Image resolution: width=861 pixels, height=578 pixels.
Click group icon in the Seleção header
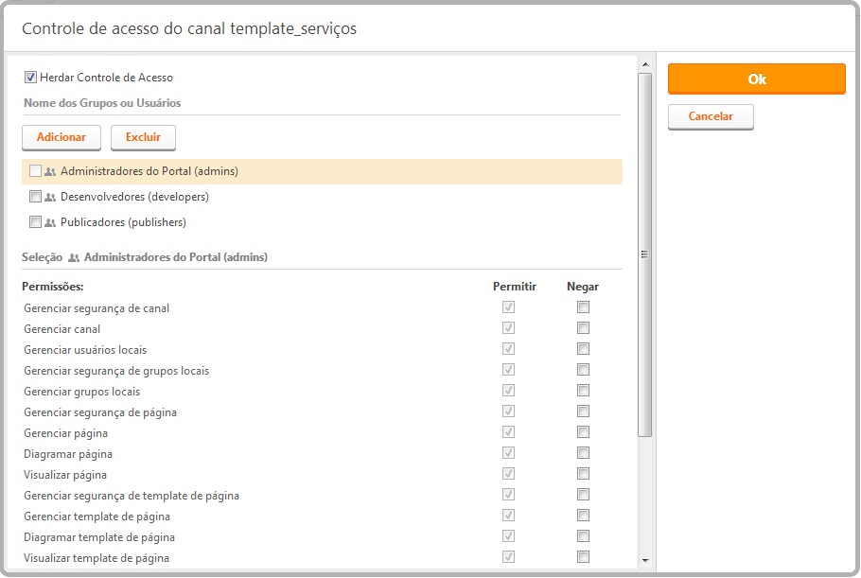pos(74,258)
